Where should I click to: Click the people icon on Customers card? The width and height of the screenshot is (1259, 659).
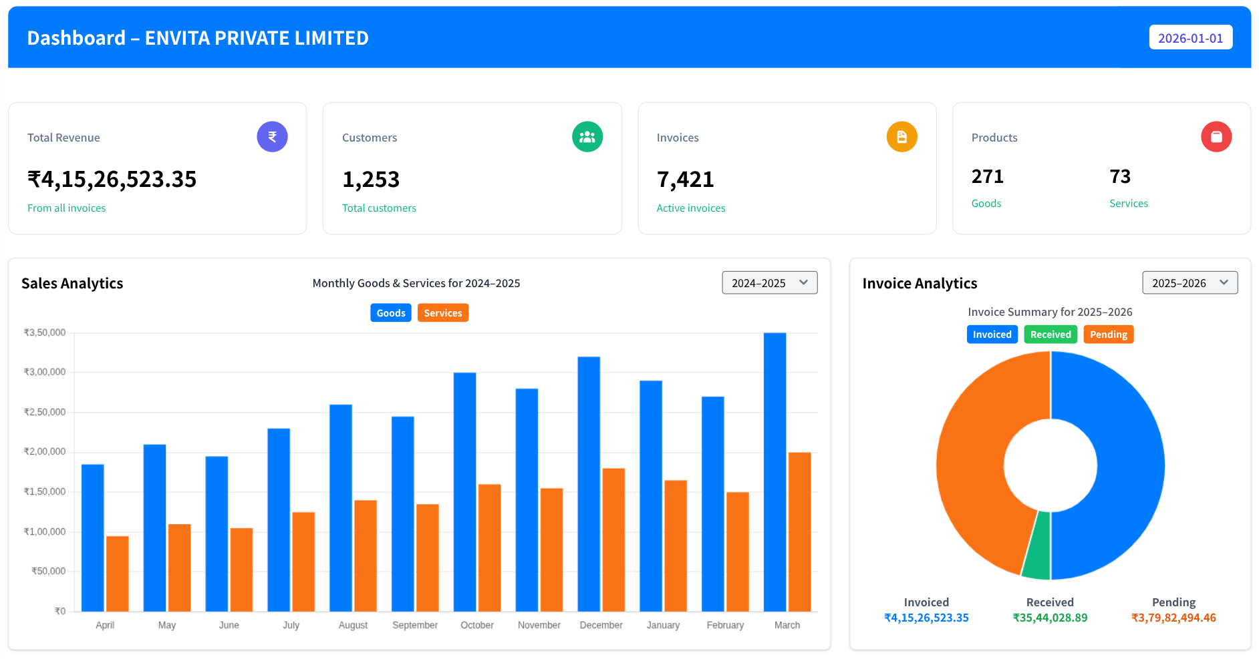587,137
